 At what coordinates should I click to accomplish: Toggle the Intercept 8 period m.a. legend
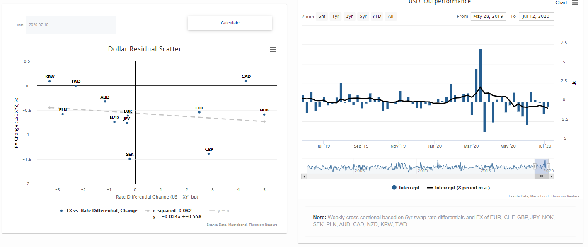coord(458,188)
